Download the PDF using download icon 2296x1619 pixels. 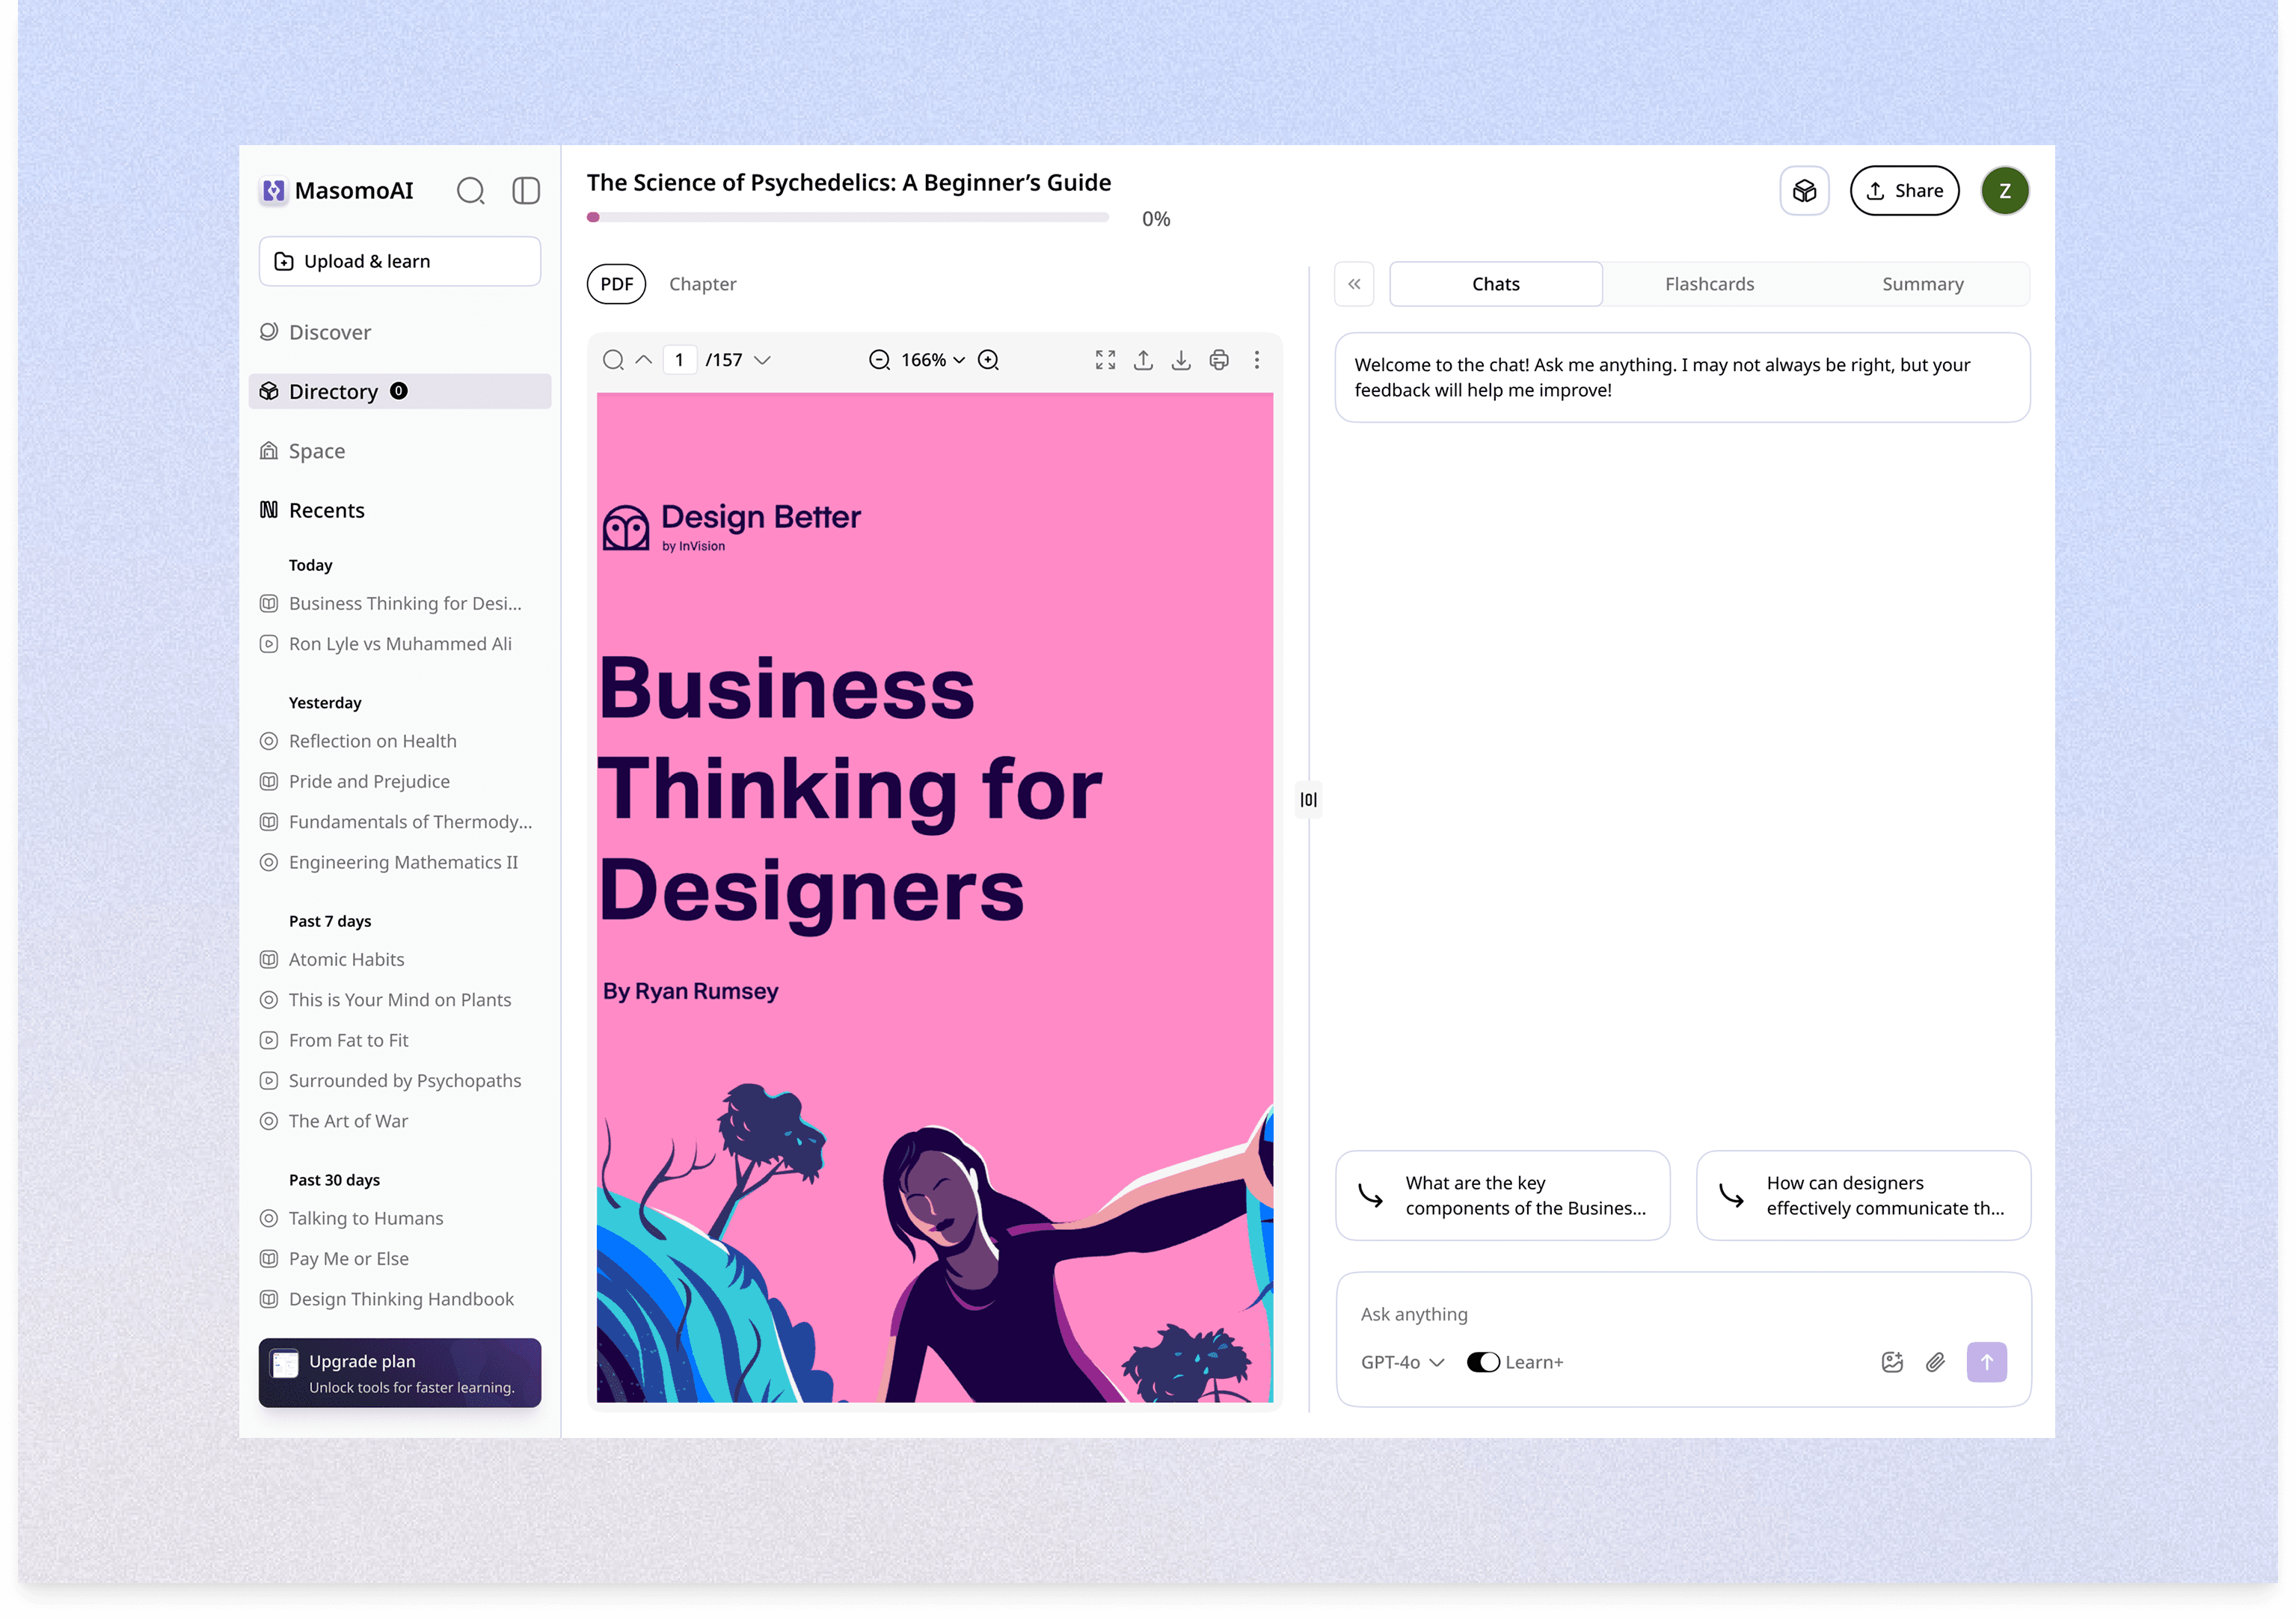pyautogui.click(x=1181, y=360)
